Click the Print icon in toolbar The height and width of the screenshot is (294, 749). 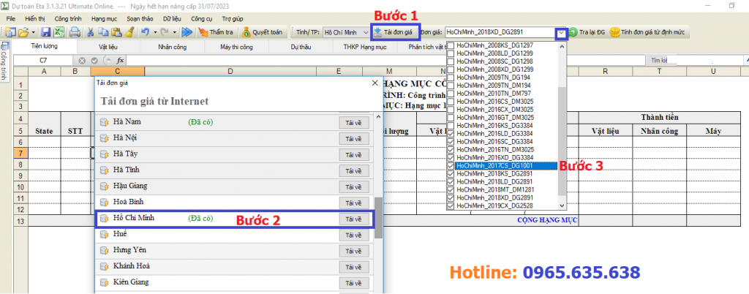[x=73, y=32]
